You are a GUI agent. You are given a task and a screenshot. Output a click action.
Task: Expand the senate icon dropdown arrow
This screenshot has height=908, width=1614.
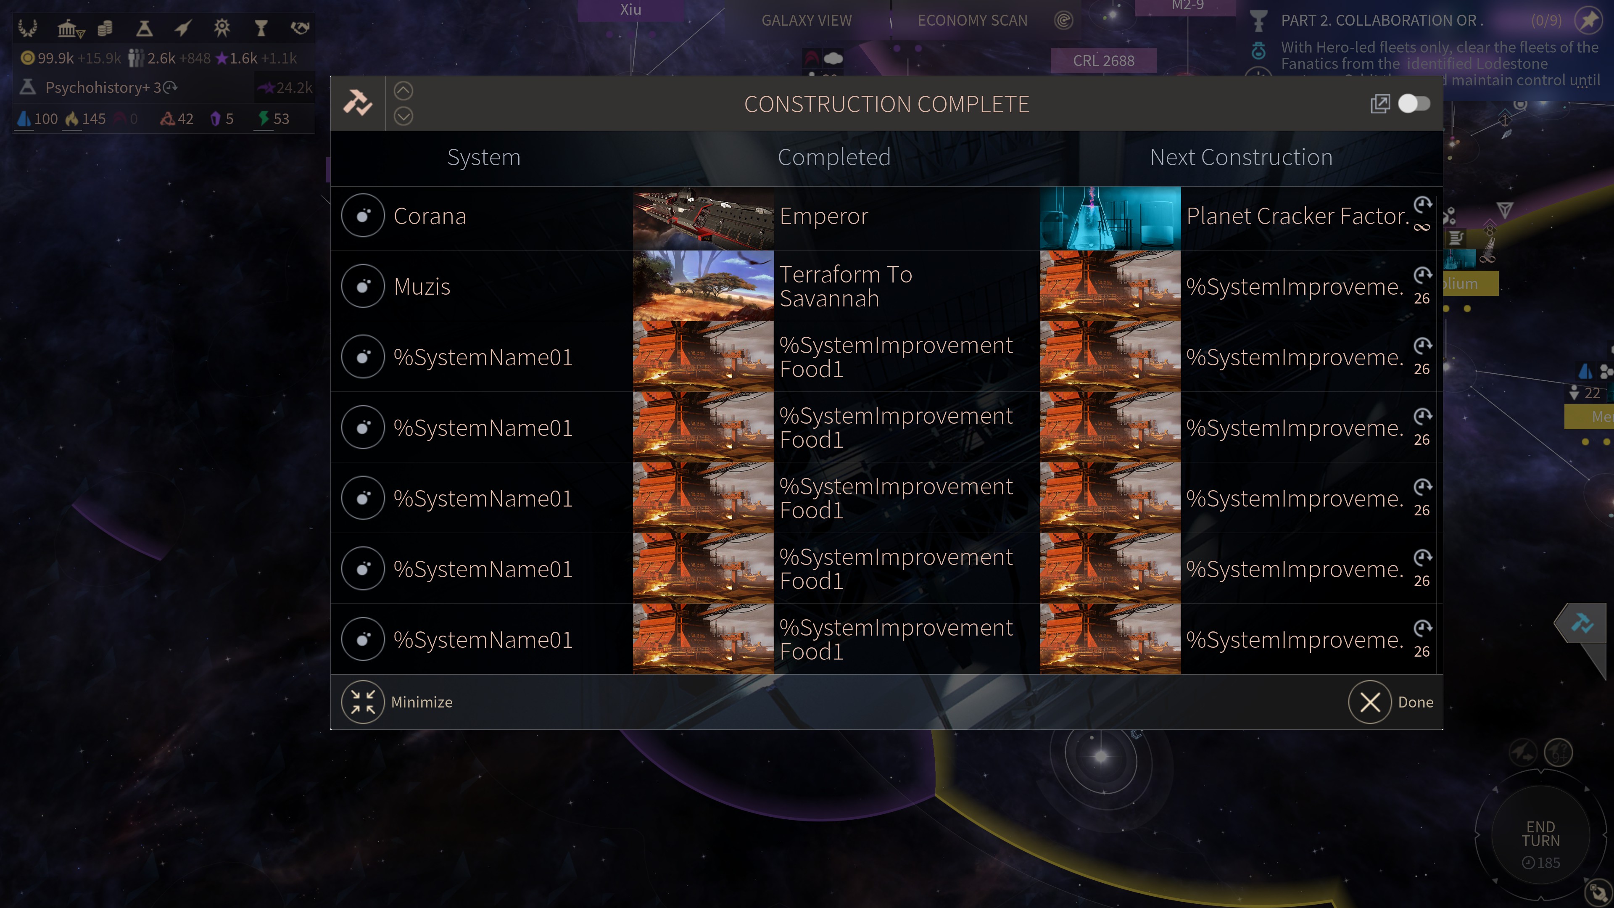(x=81, y=34)
